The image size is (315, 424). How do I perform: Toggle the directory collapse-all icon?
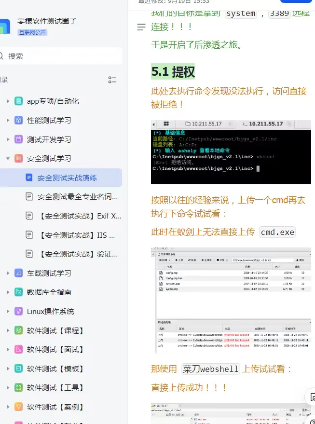[112, 80]
